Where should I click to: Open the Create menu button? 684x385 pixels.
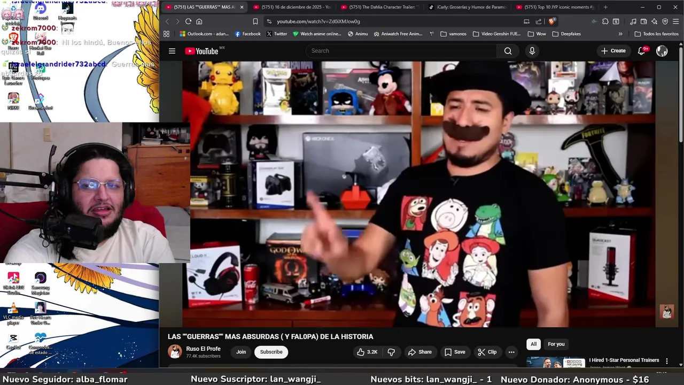point(613,51)
